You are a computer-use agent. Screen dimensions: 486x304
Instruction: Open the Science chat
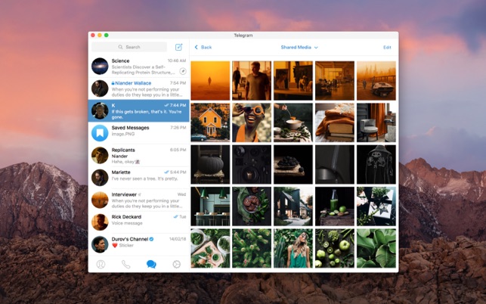click(139, 66)
